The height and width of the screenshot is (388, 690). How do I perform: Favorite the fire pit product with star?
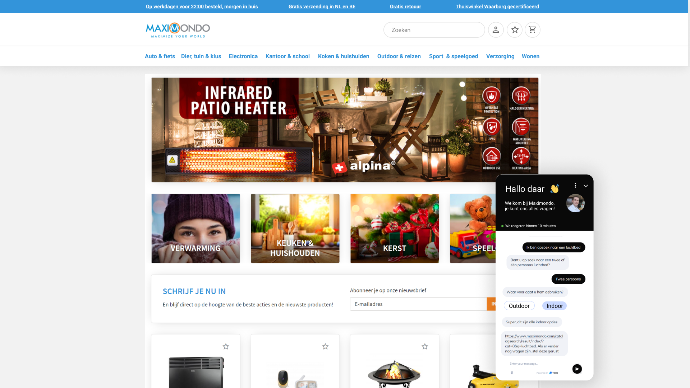pyautogui.click(x=425, y=346)
